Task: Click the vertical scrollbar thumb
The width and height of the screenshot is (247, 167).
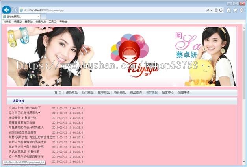Action: point(244,65)
